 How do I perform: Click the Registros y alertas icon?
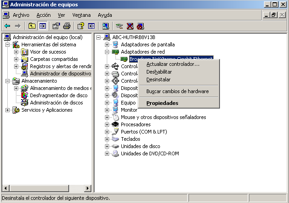tap(25, 66)
